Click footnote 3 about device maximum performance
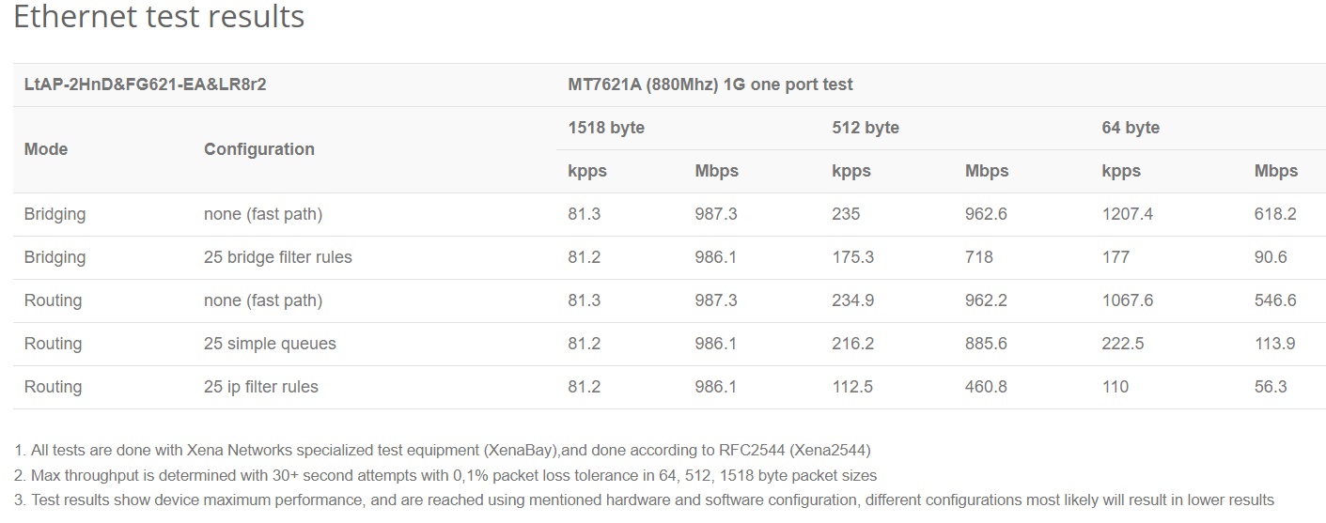Screen dimensions: 1326x523 coord(644,500)
